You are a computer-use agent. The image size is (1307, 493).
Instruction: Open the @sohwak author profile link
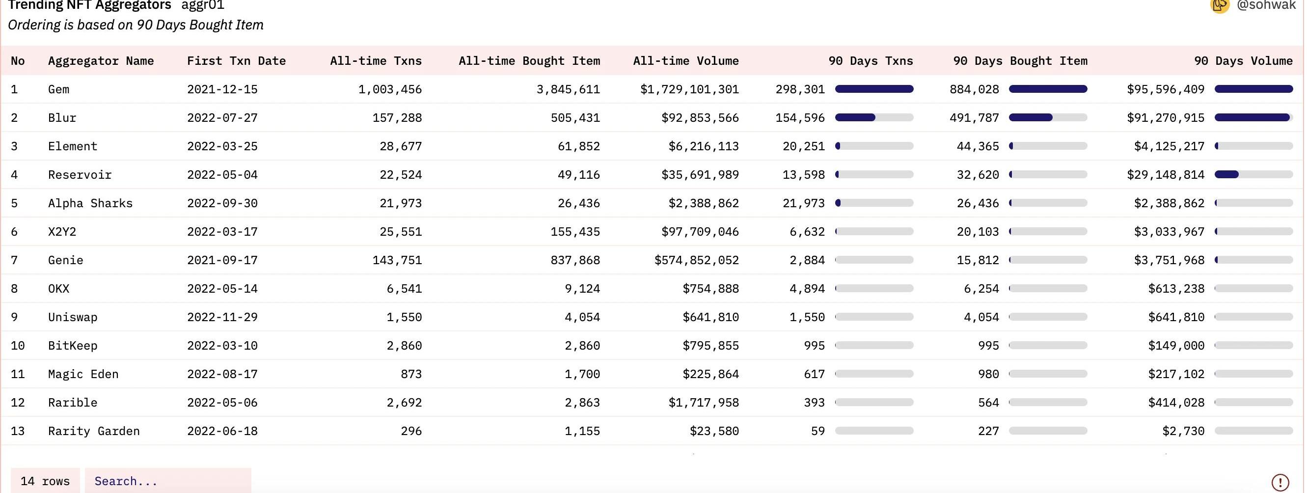pos(1266,5)
